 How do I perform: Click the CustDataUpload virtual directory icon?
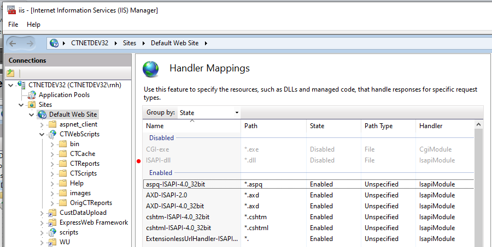coord(52,213)
